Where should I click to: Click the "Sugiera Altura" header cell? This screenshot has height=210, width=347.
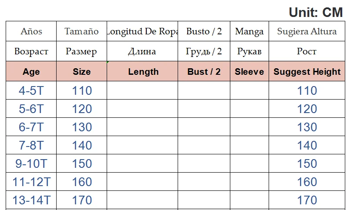[307, 31]
